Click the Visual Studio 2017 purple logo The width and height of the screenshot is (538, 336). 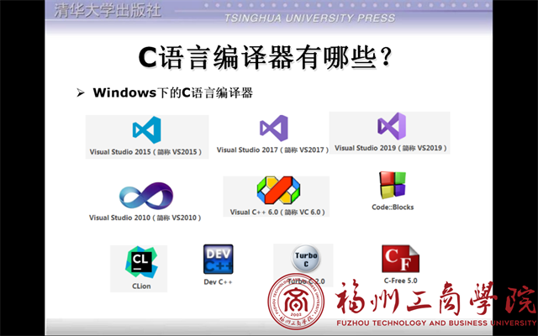pyautogui.click(x=273, y=129)
